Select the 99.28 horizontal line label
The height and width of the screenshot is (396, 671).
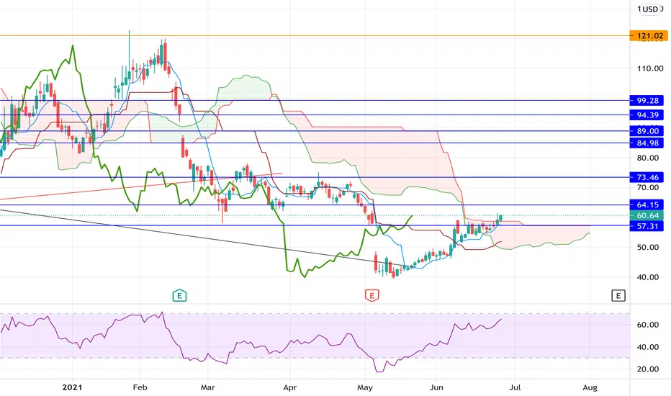(647, 101)
